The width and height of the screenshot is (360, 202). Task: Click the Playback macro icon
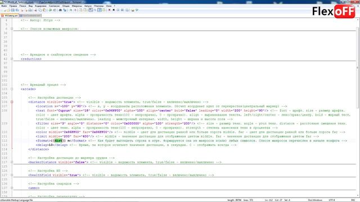(x=118, y=10)
